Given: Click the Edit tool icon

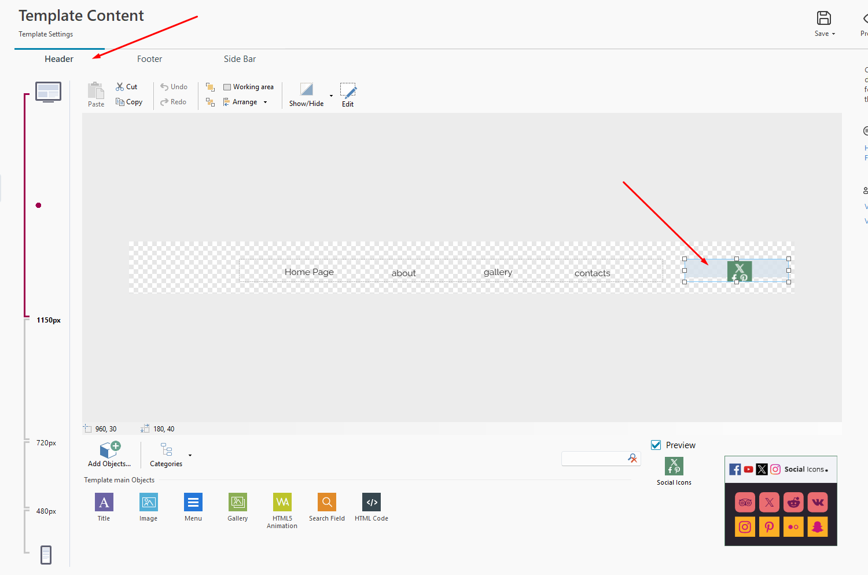Looking at the screenshot, I should click(348, 90).
